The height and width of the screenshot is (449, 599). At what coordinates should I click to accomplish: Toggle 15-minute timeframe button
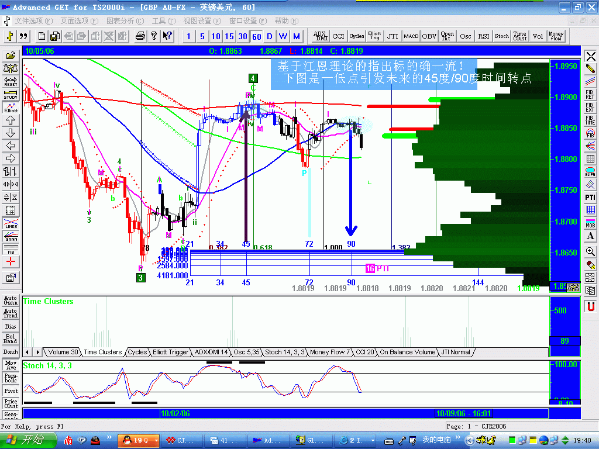(229, 36)
